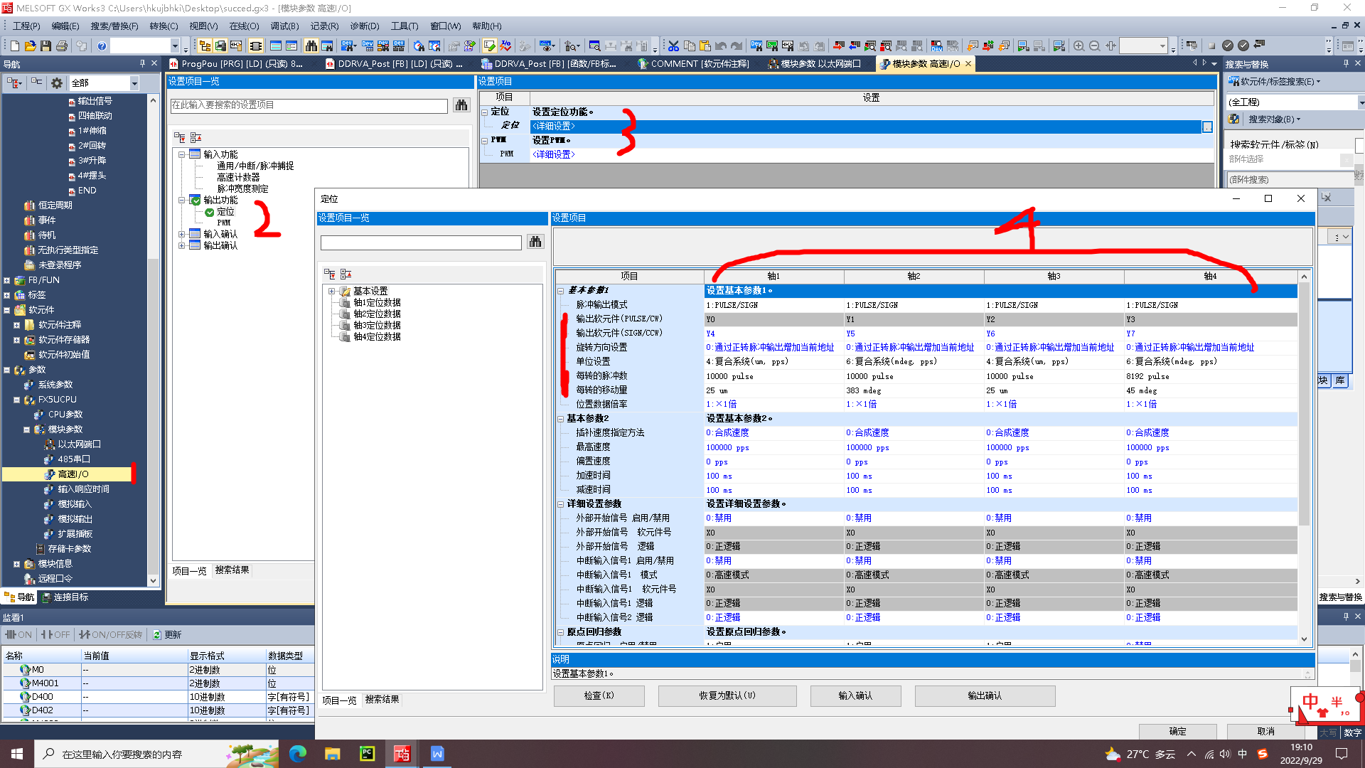Expand the 基本设置 node in 定位 dialog
Viewport: 1365px width, 768px height.
click(x=331, y=292)
